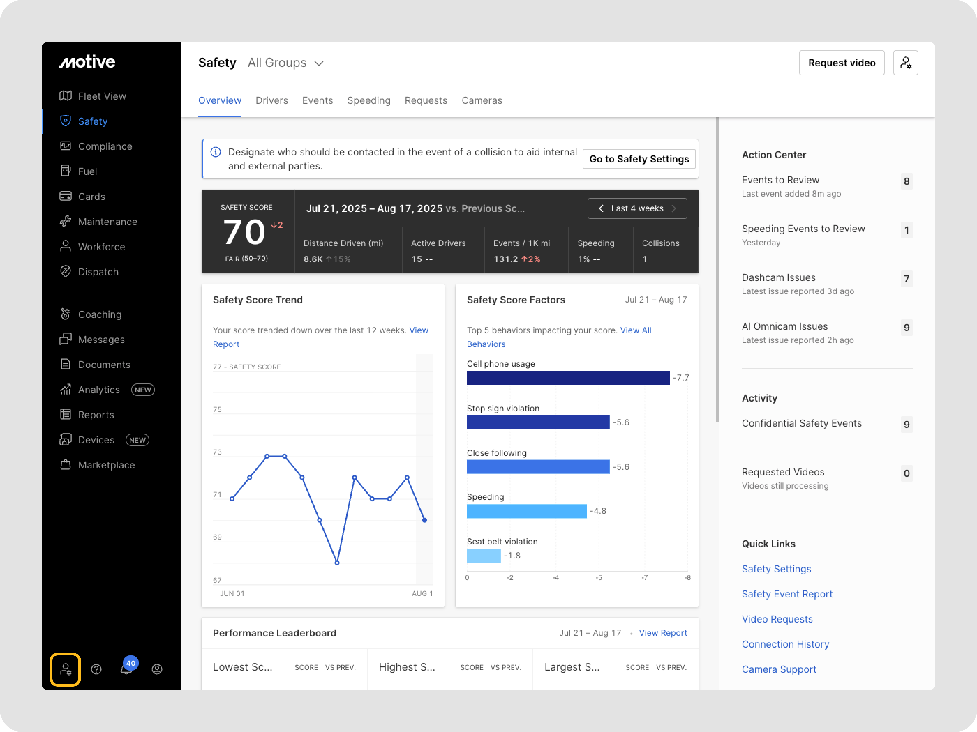Image resolution: width=977 pixels, height=732 pixels.
Task: Expand the All Groups dropdown
Action: tap(286, 63)
